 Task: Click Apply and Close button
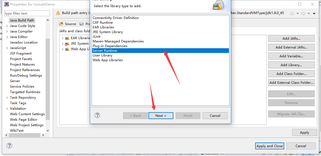pyautogui.click(x=270, y=146)
